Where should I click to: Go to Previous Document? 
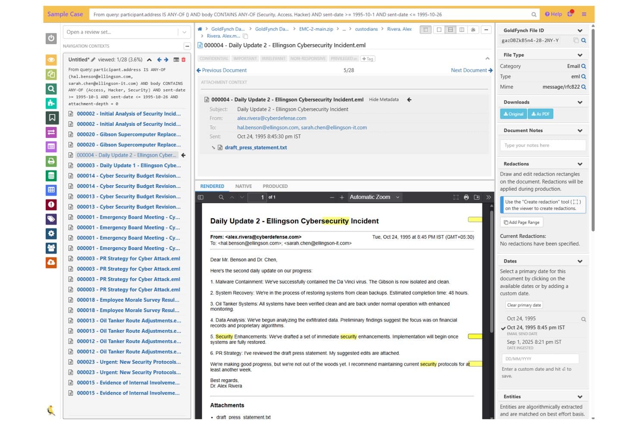point(222,70)
